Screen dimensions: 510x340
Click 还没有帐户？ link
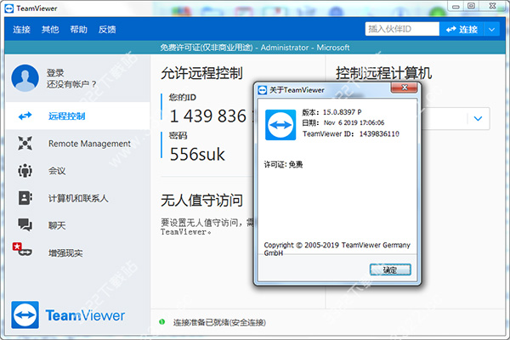(71, 84)
